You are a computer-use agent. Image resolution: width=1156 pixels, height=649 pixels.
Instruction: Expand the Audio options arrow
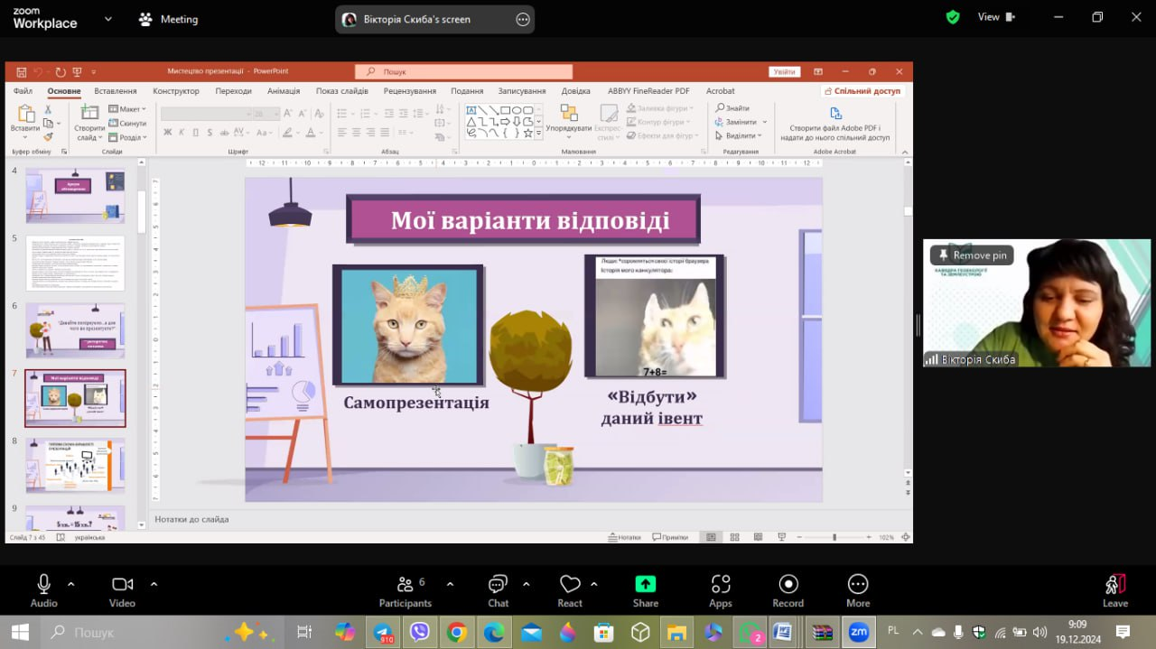[71, 583]
